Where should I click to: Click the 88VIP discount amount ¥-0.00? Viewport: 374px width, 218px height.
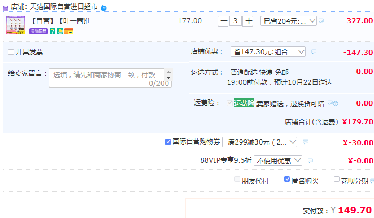(x=360, y=161)
